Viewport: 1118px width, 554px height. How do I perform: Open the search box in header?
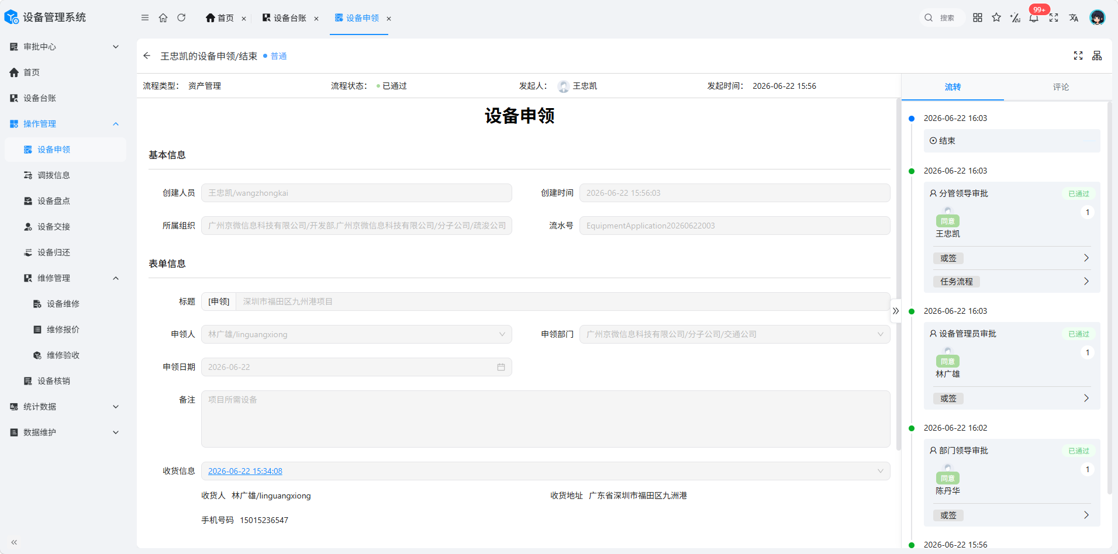pyautogui.click(x=941, y=18)
